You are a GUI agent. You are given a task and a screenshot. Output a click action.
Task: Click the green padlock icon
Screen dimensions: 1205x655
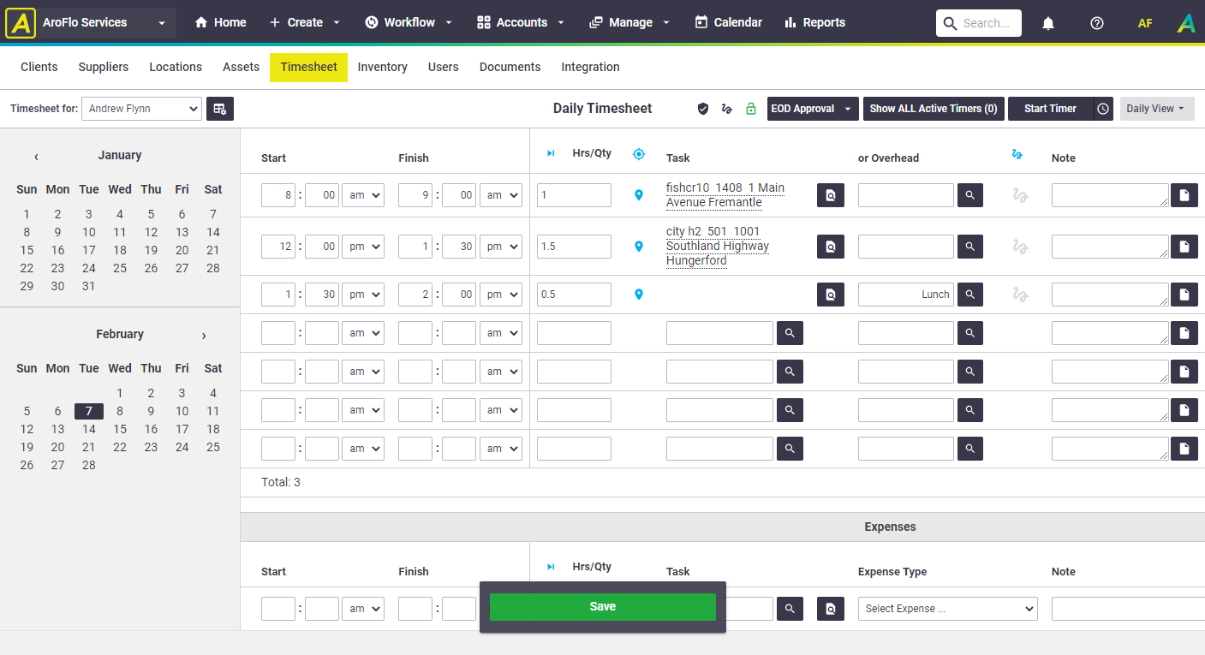(x=751, y=109)
